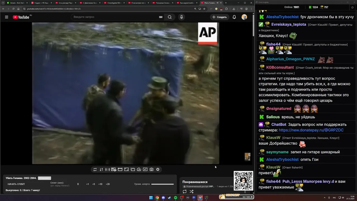
Task: Expand the tab search dropdown arrow
Action: pyautogui.click(x=3, y=3)
